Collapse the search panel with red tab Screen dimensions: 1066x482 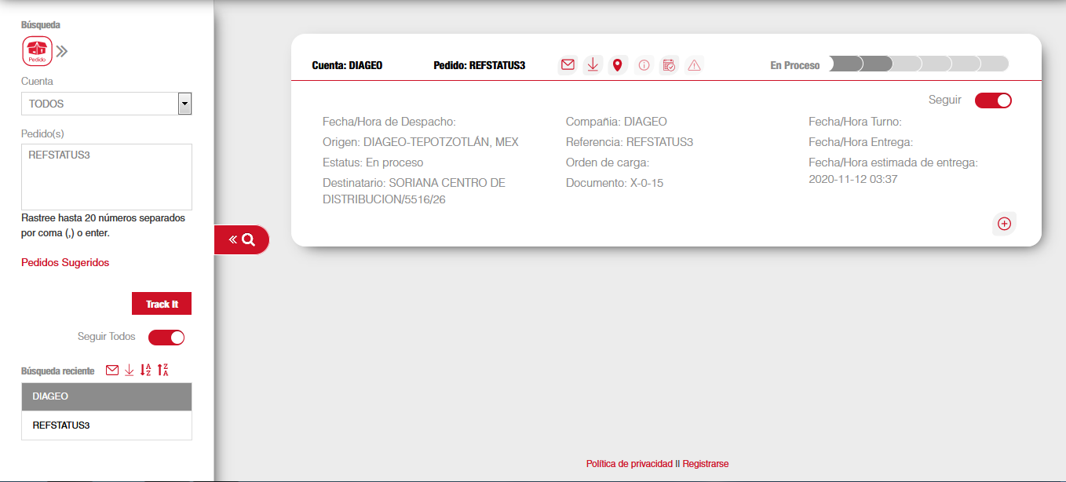point(242,240)
